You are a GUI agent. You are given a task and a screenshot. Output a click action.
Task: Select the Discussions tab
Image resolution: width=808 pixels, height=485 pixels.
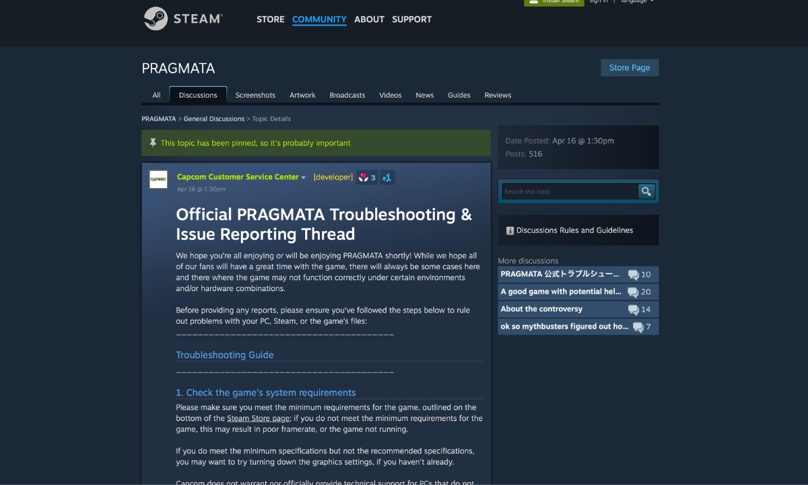click(x=198, y=95)
